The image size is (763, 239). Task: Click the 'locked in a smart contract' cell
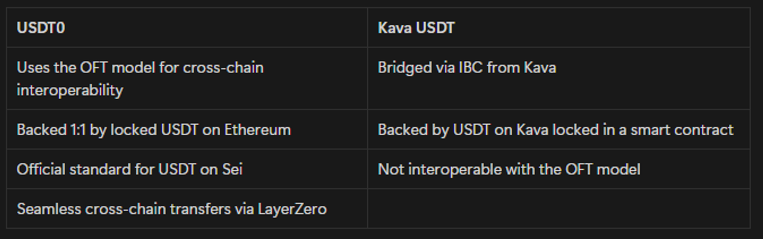[x=555, y=130]
